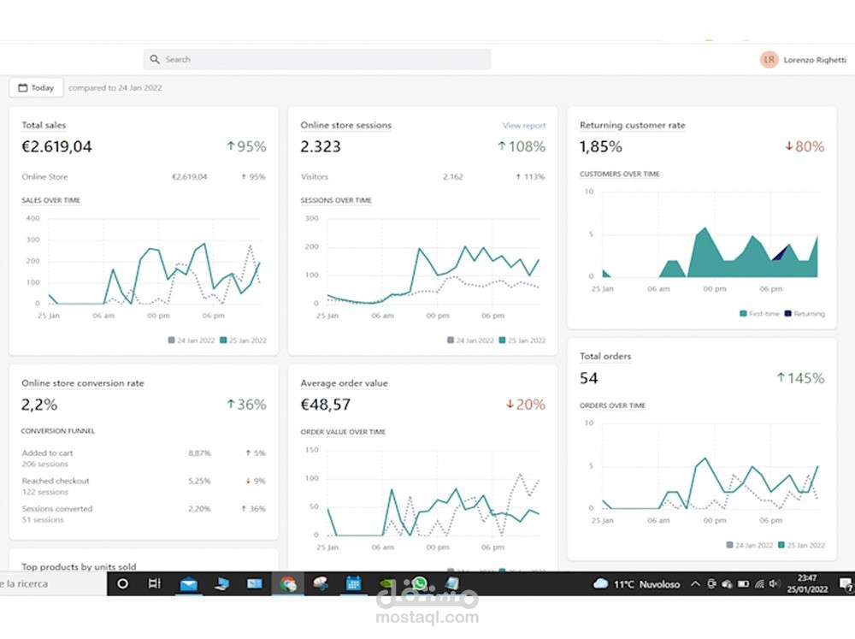Open the NVIDIA icon on taskbar
Viewport: 855px width, 639px height.
(x=386, y=584)
